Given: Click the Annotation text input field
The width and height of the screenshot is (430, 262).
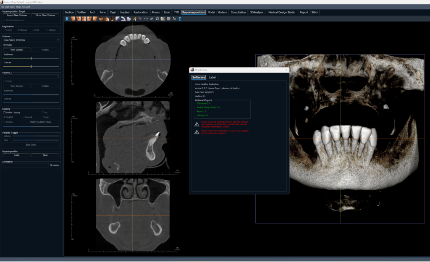Looking at the screenshot, I should pos(26,165).
